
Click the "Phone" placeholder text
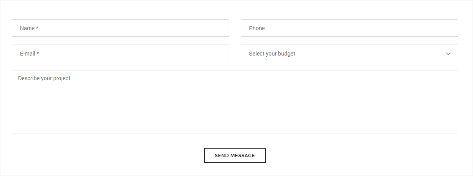pyautogui.click(x=257, y=28)
